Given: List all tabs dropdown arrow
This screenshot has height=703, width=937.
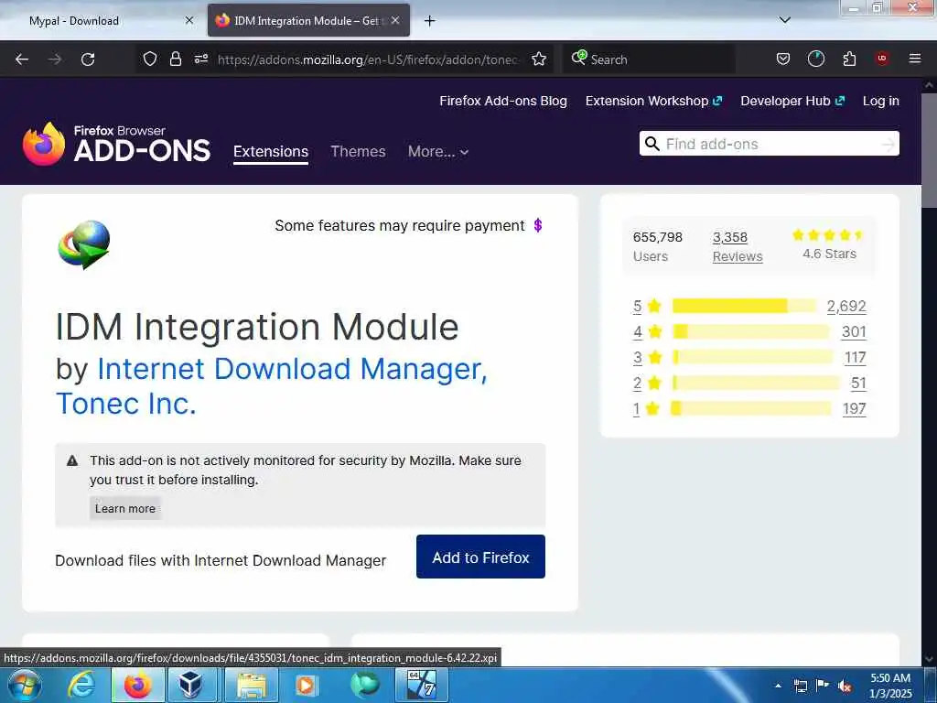Looking at the screenshot, I should [x=785, y=20].
